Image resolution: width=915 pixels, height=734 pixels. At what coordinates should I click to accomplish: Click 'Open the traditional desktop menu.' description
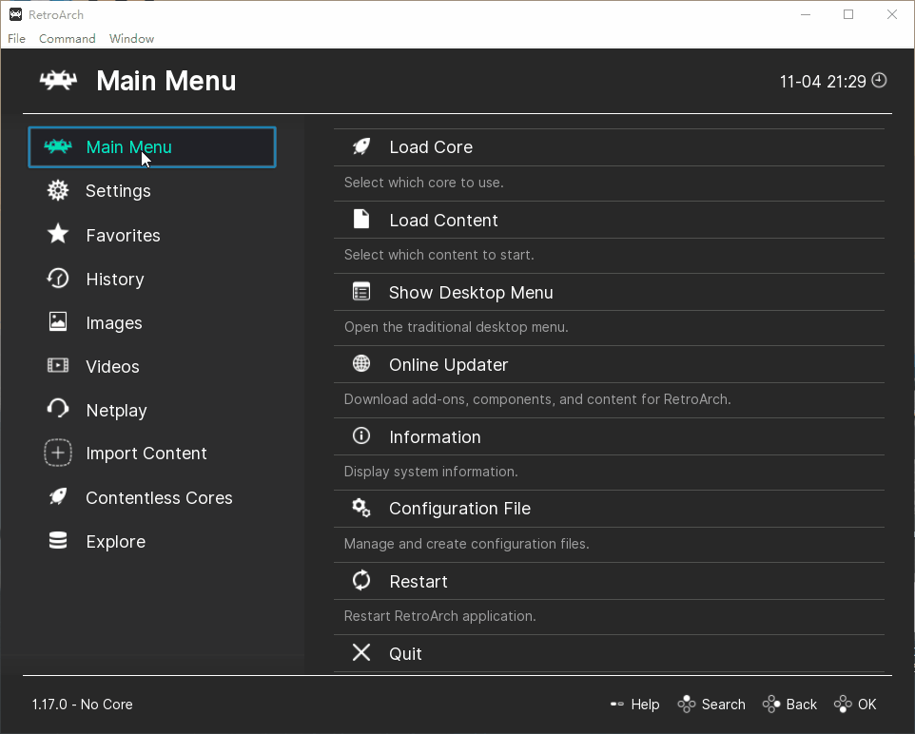456,327
